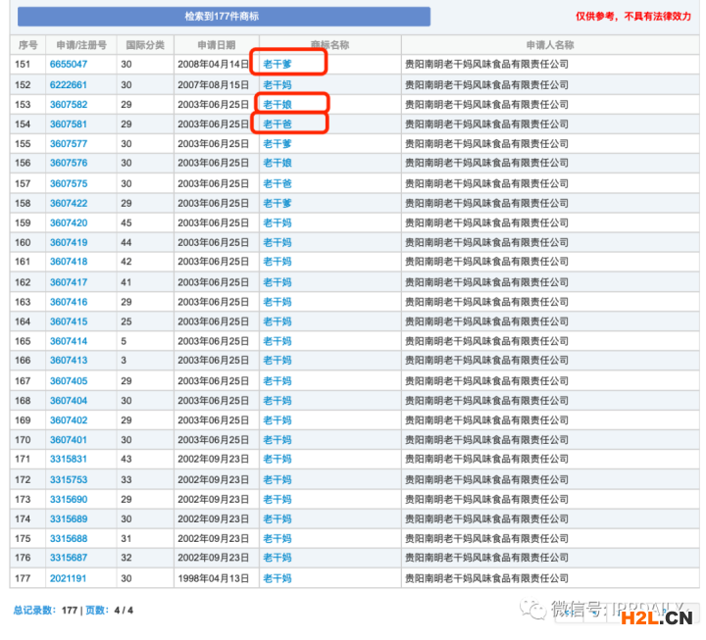Viewport: 706px width, 640px height.
Task: Select date 2008年04月14日 in row 151
Action: coord(214,65)
